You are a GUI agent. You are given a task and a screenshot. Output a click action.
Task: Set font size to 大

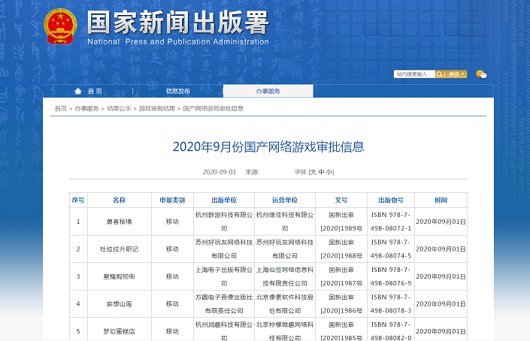pos(314,172)
